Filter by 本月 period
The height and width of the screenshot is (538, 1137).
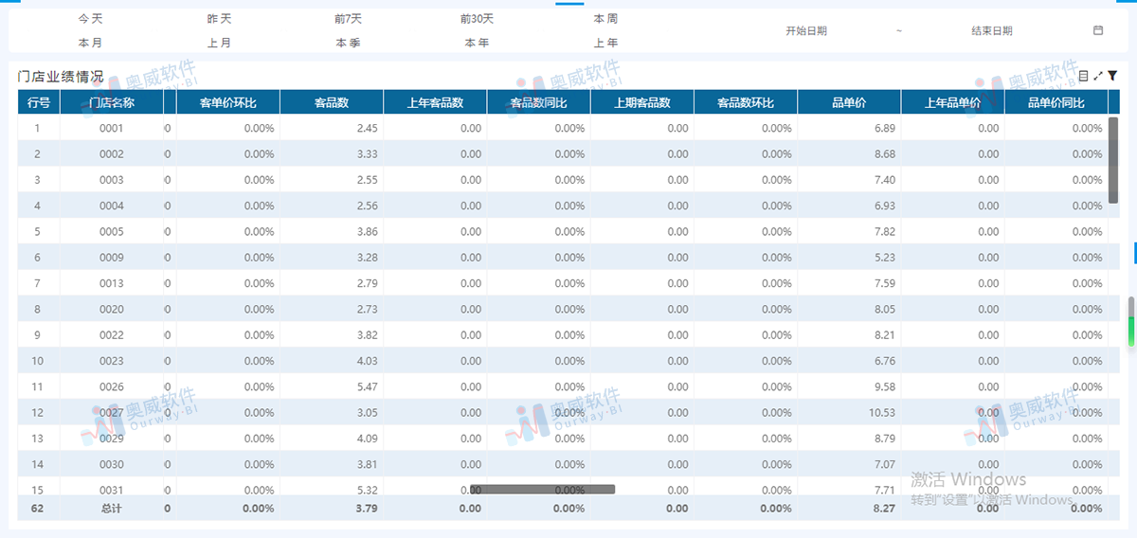[x=90, y=43]
